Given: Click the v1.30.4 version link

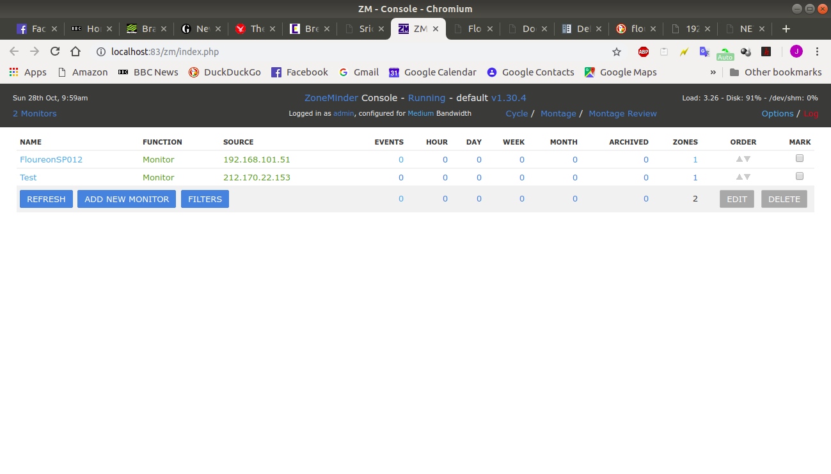Looking at the screenshot, I should click(x=509, y=98).
